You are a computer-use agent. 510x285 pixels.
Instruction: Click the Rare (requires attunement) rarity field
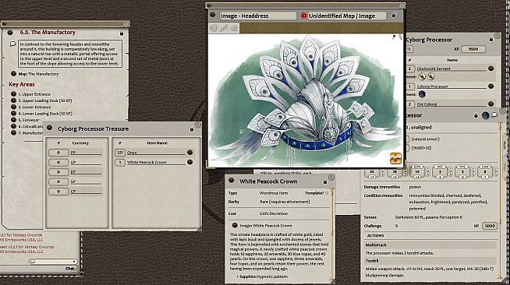tap(285, 202)
